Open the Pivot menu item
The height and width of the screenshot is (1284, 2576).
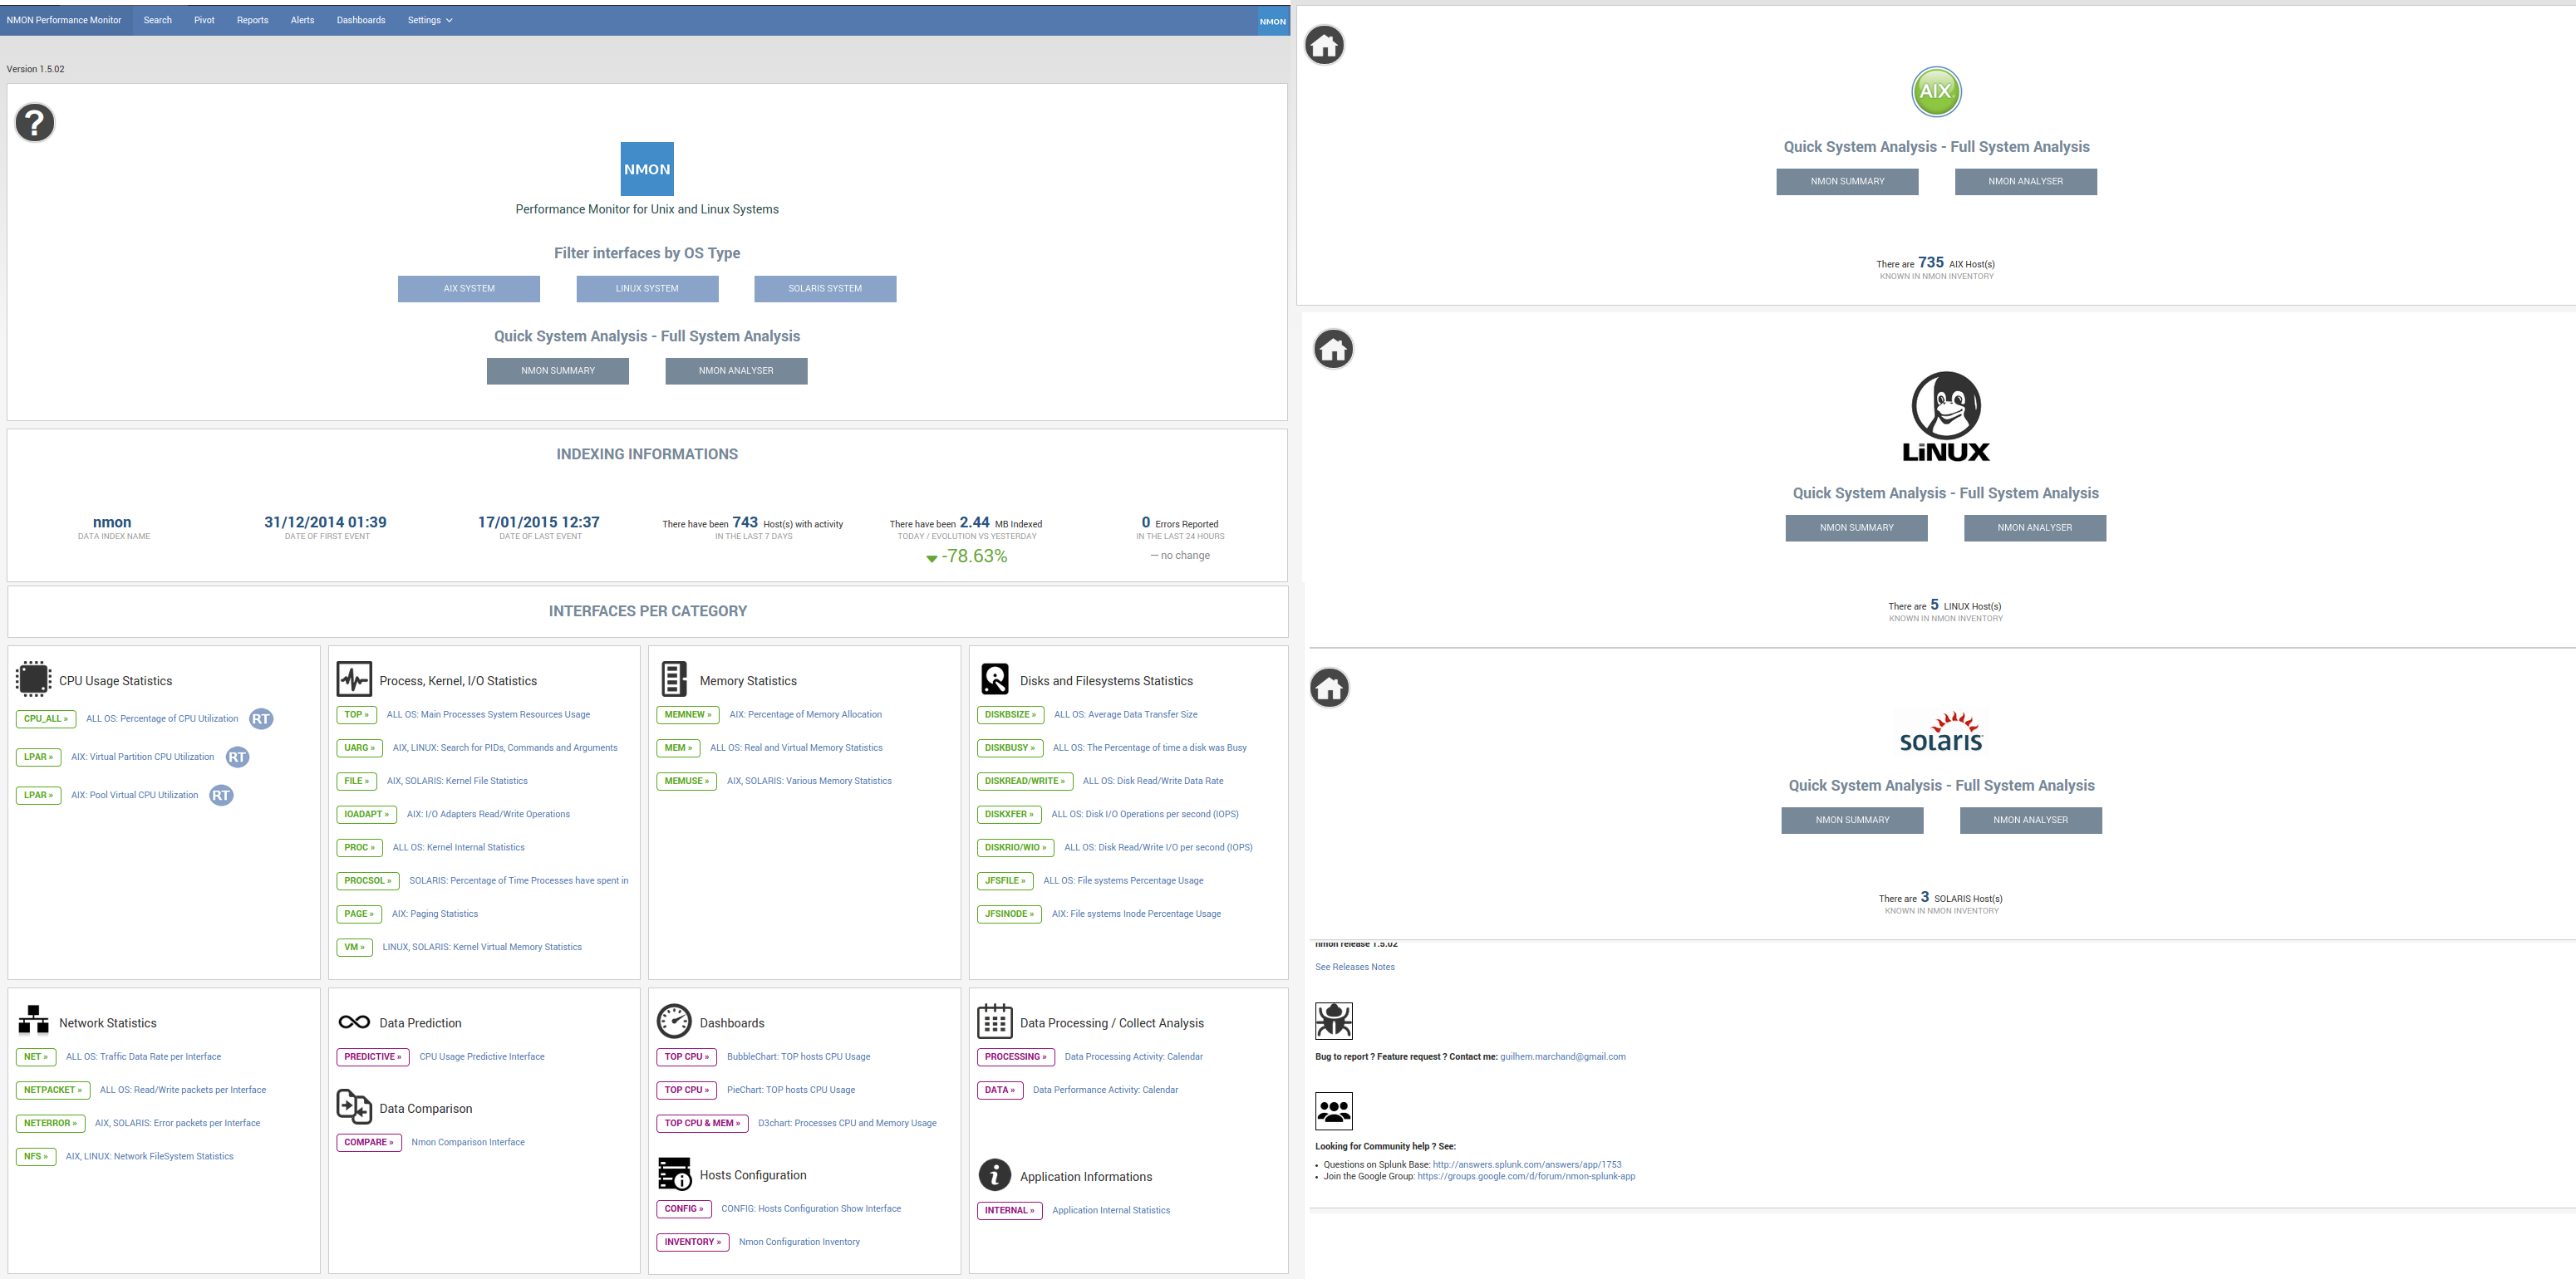[x=204, y=20]
